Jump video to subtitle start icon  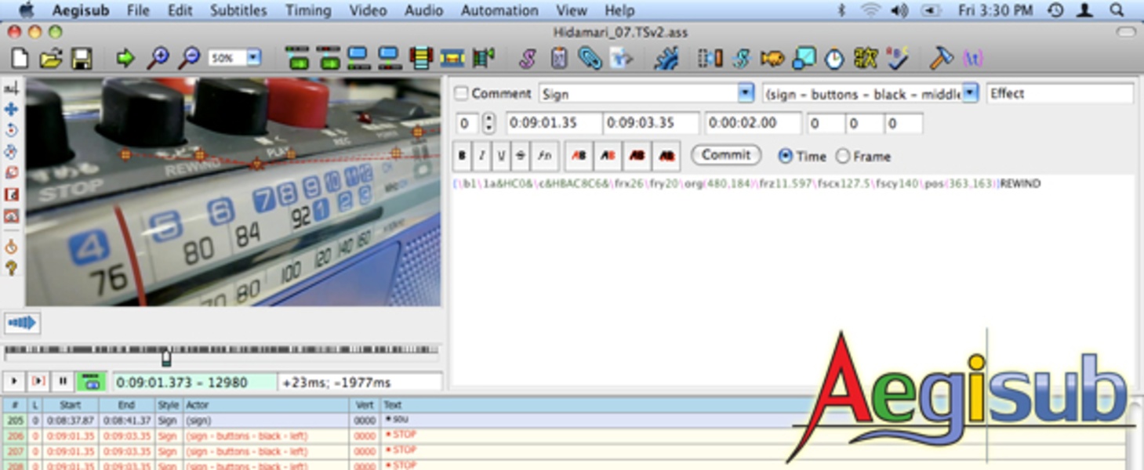click(297, 58)
